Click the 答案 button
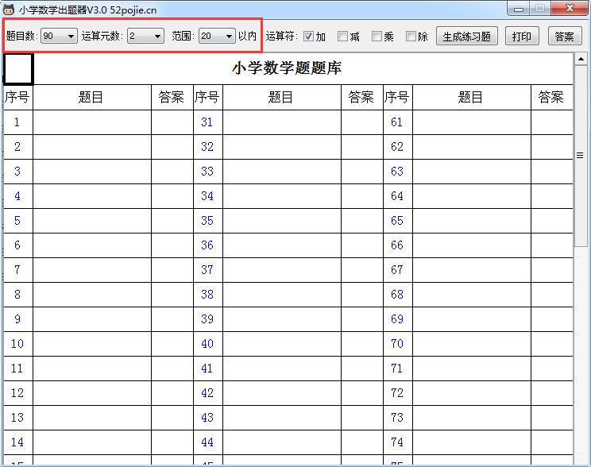Viewport: 591px width, 467px height. coord(564,37)
